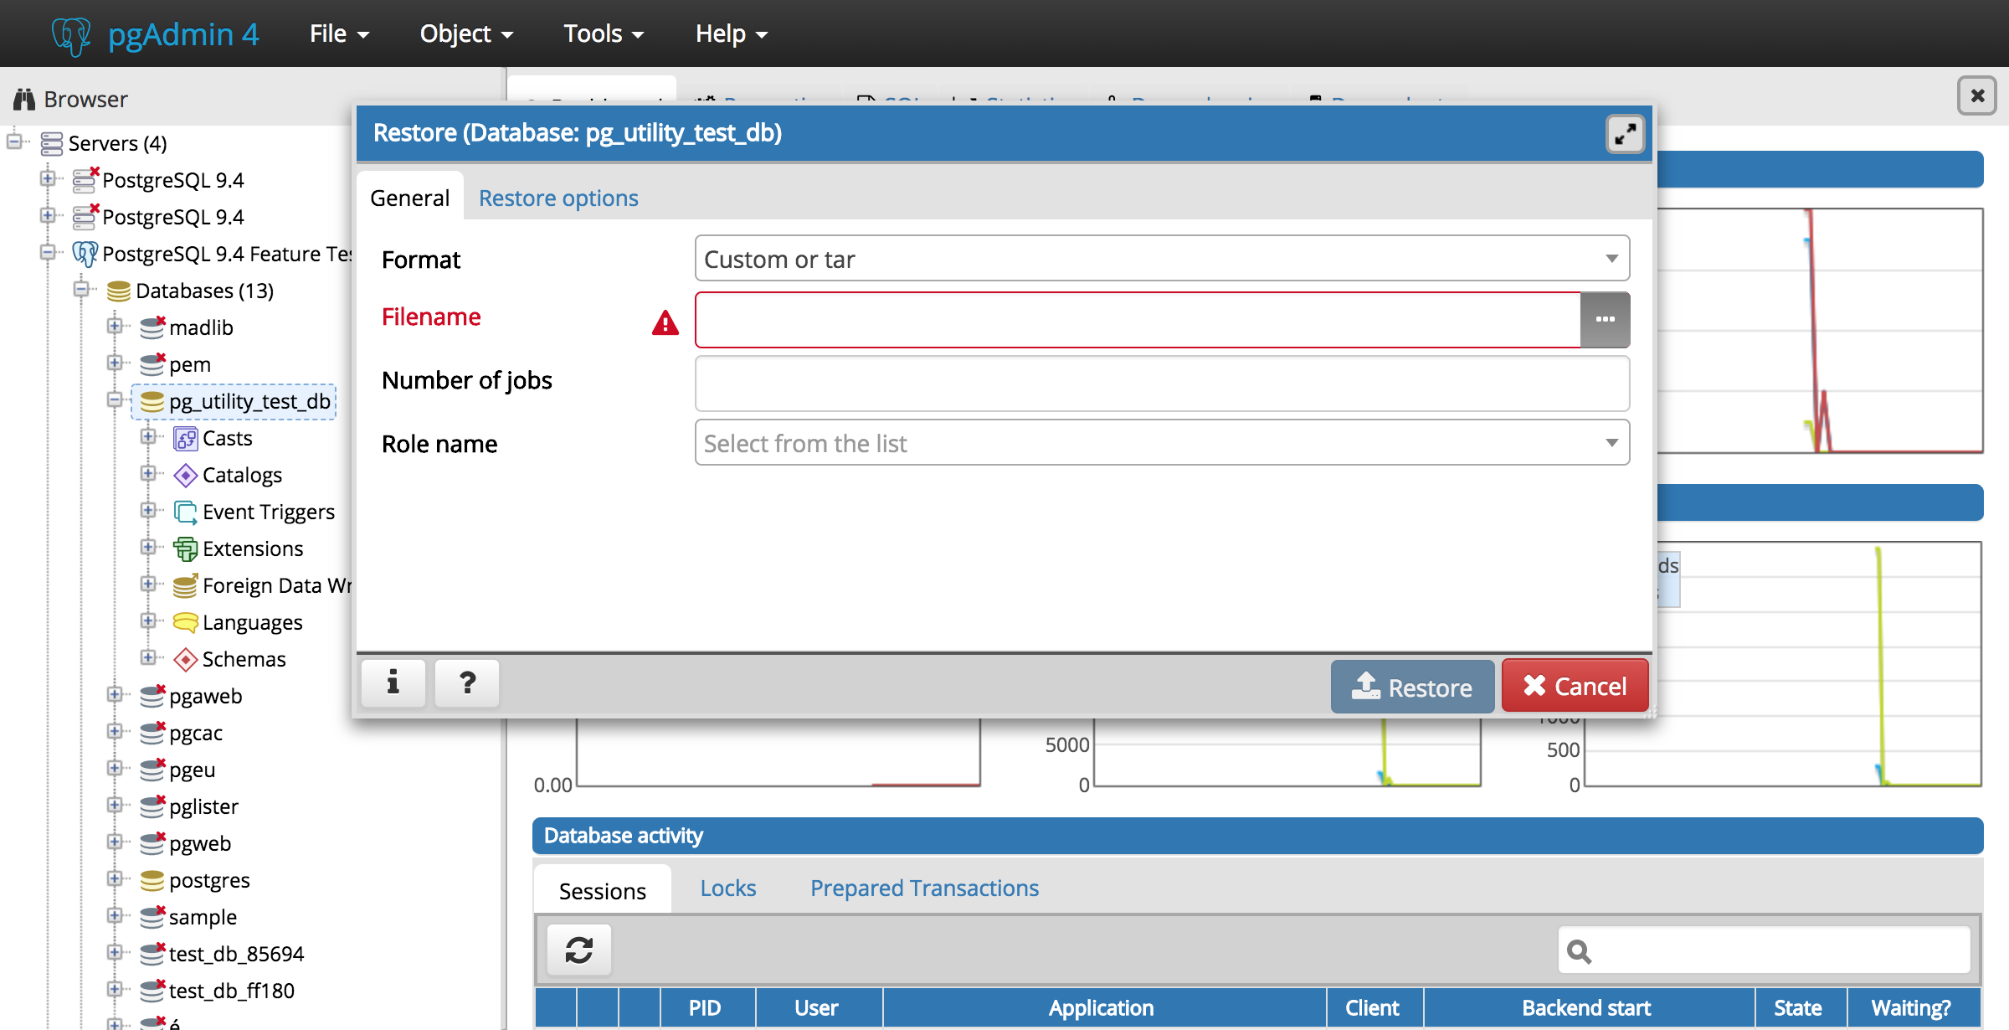The height and width of the screenshot is (1030, 2009).
Task: Open the Role name select list
Action: tap(1161, 443)
